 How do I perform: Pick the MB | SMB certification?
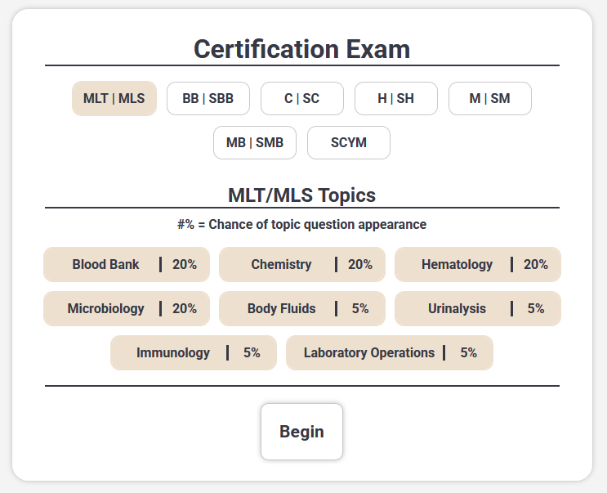[255, 143]
